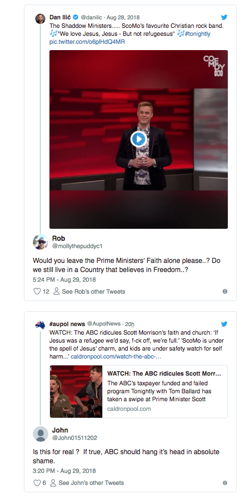Click the caldronpool article thumbnail image
Screen dimensions: 250x498
click(x=76, y=392)
